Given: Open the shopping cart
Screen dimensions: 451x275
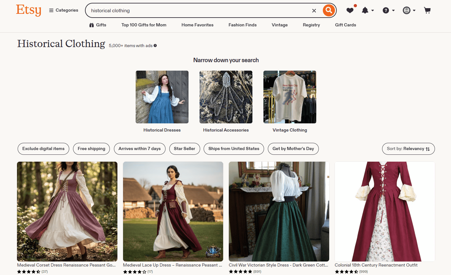Looking at the screenshot, I should point(427,10).
